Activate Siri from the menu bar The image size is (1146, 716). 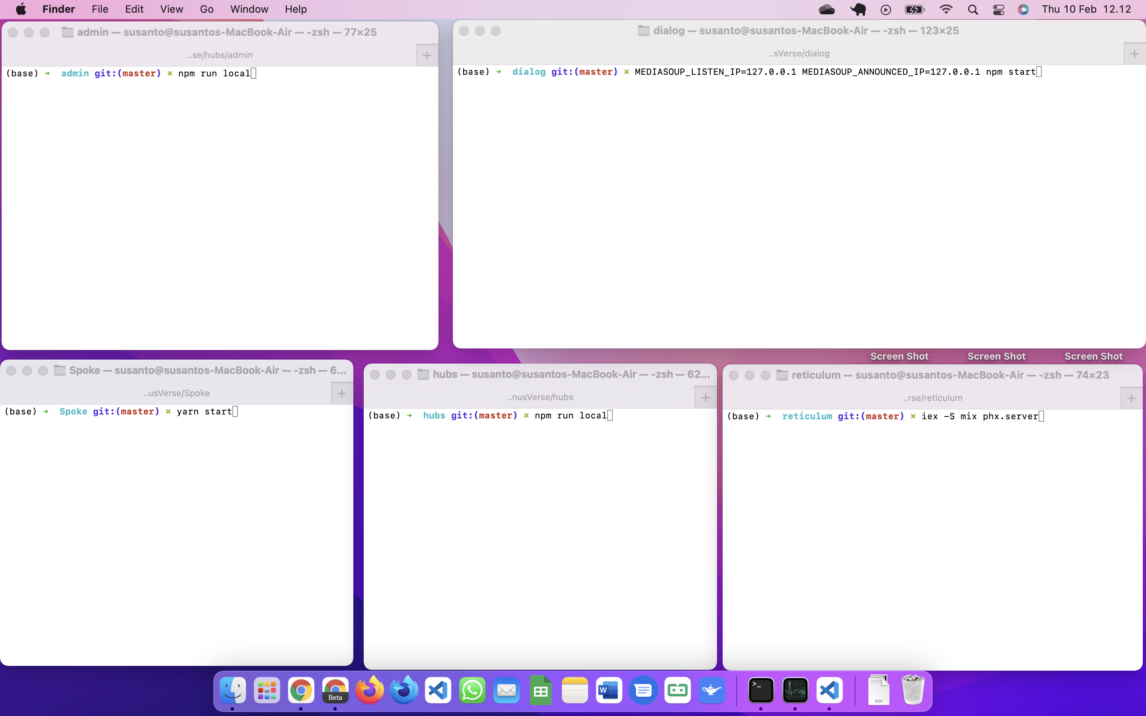point(1023,10)
